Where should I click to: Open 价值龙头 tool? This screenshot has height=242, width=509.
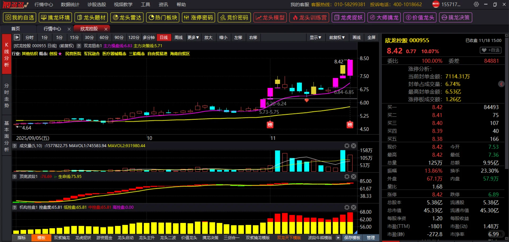click(x=420, y=17)
